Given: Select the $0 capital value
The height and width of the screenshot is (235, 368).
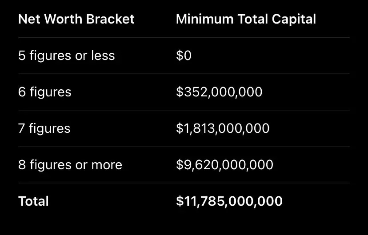Looking at the screenshot, I should [184, 56].
